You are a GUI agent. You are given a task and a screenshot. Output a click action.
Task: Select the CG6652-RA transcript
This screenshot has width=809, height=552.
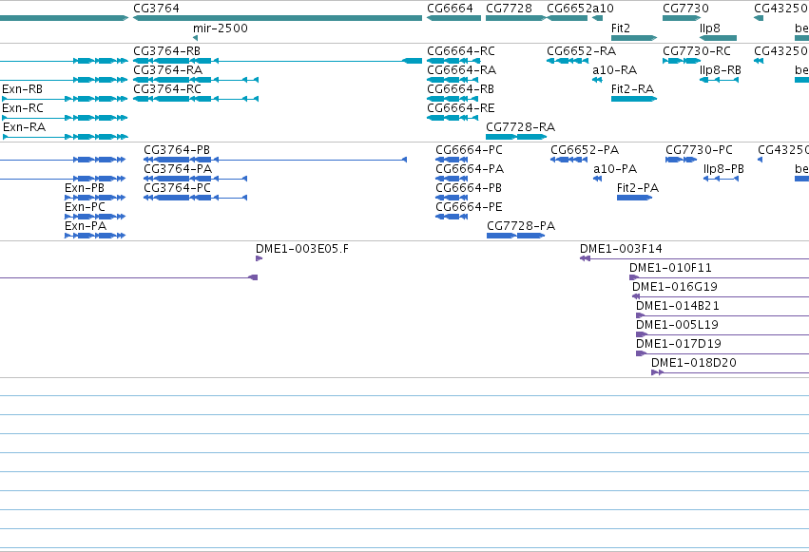582,51
